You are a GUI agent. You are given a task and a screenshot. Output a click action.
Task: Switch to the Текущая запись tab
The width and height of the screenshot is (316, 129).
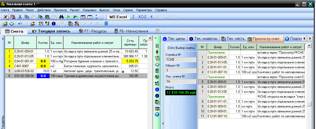51,31
